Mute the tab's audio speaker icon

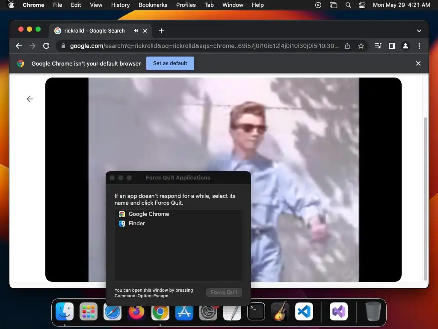136,31
